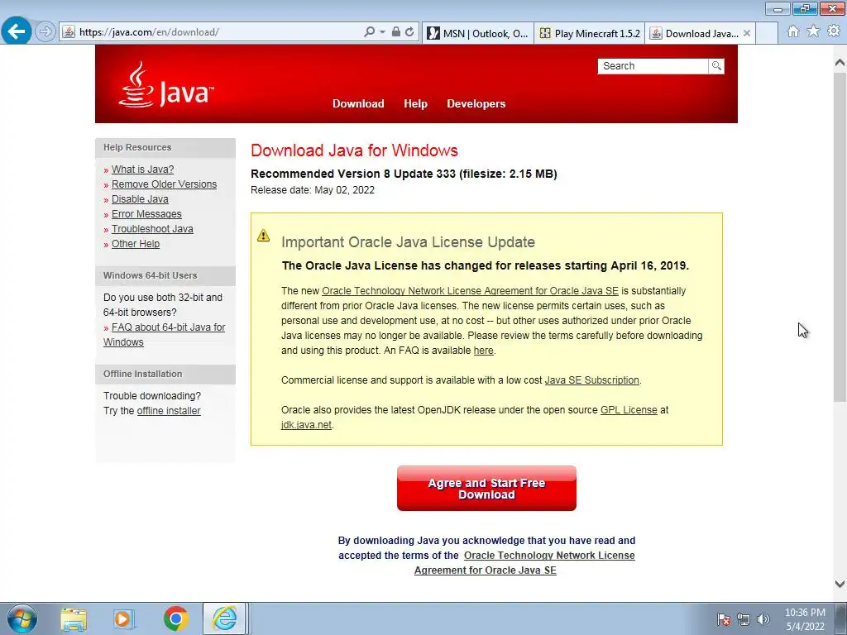Open the Download menu on Java site

click(x=358, y=103)
